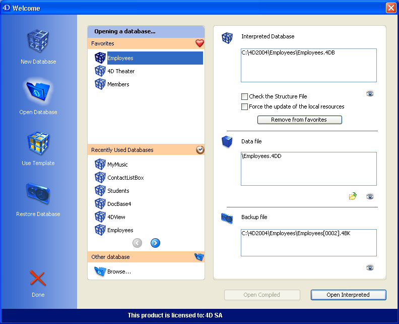The height and width of the screenshot is (324, 399).
Task: Click the Data file path field
Action: click(308, 169)
